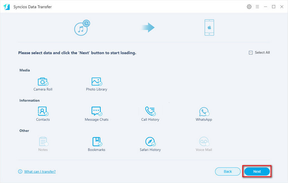This screenshot has width=288, height=183.
Task: Select the WhatsApp icon
Action: pyautogui.click(x=204, y=112)
